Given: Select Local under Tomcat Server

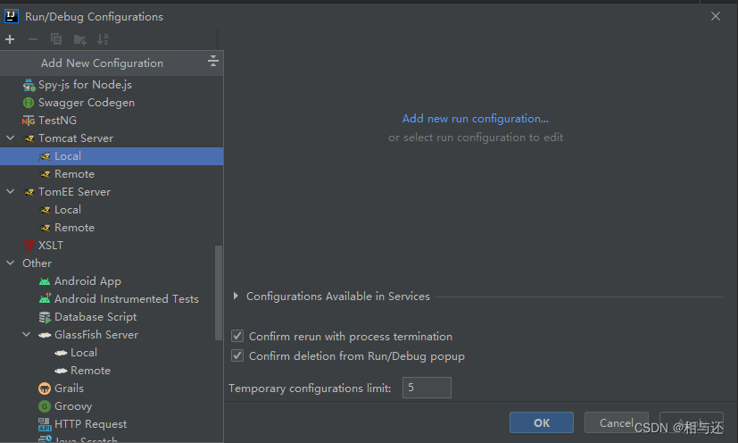Looking at the screenshot, I should tap(112, 156).
